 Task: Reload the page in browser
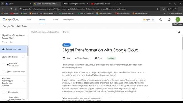point(11,9)
